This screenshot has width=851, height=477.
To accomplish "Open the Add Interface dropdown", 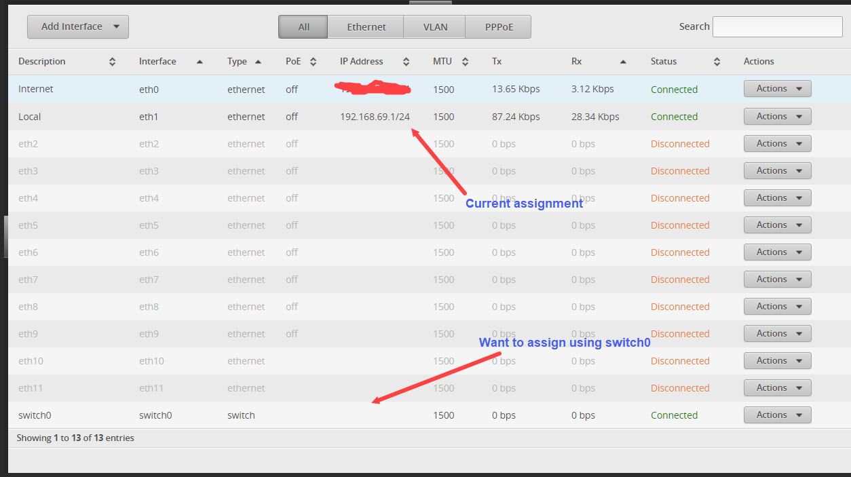I will tap(78, 26).
